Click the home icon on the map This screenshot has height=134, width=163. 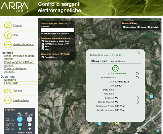115,26
